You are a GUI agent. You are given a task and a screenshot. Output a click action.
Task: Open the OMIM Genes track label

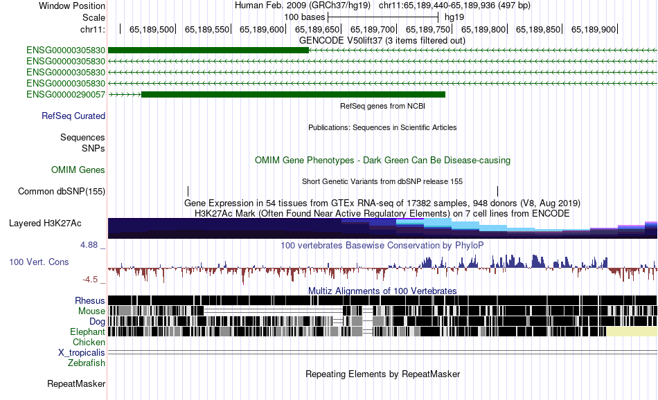click(x=78, y=170)
